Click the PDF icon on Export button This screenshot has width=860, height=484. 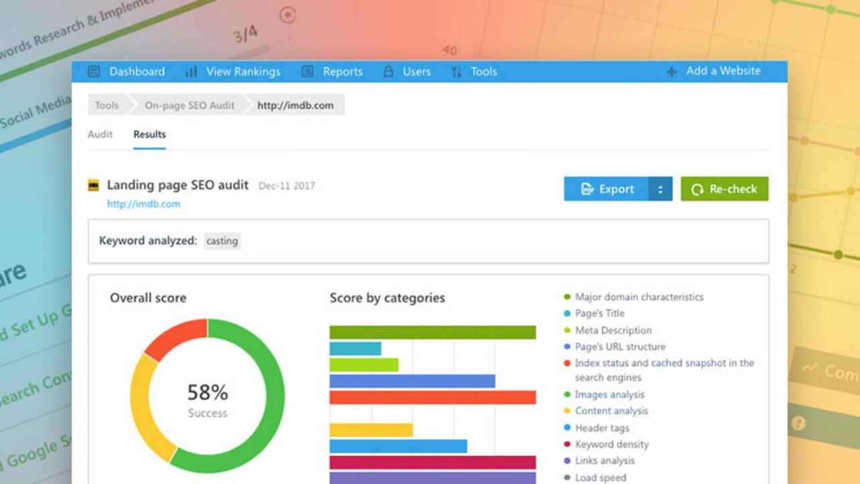(587, 189)
